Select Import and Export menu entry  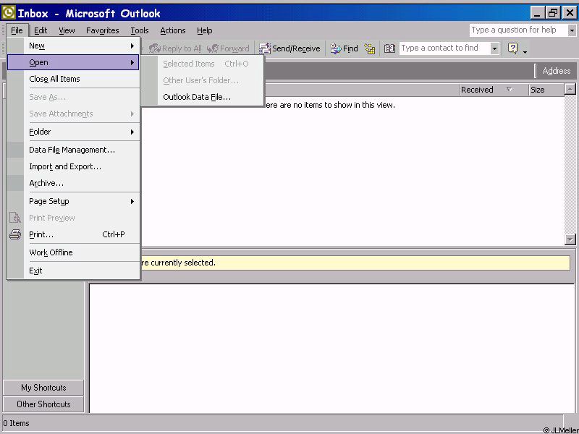(65, 166)
